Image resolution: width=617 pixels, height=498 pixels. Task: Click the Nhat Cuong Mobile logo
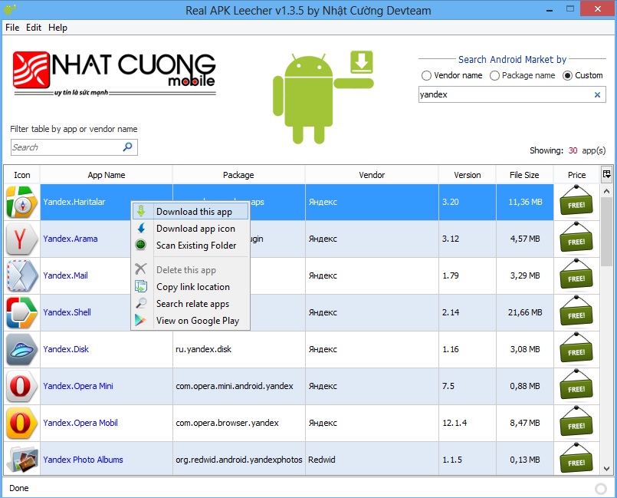pyautogui.click(x=114, y=74)
